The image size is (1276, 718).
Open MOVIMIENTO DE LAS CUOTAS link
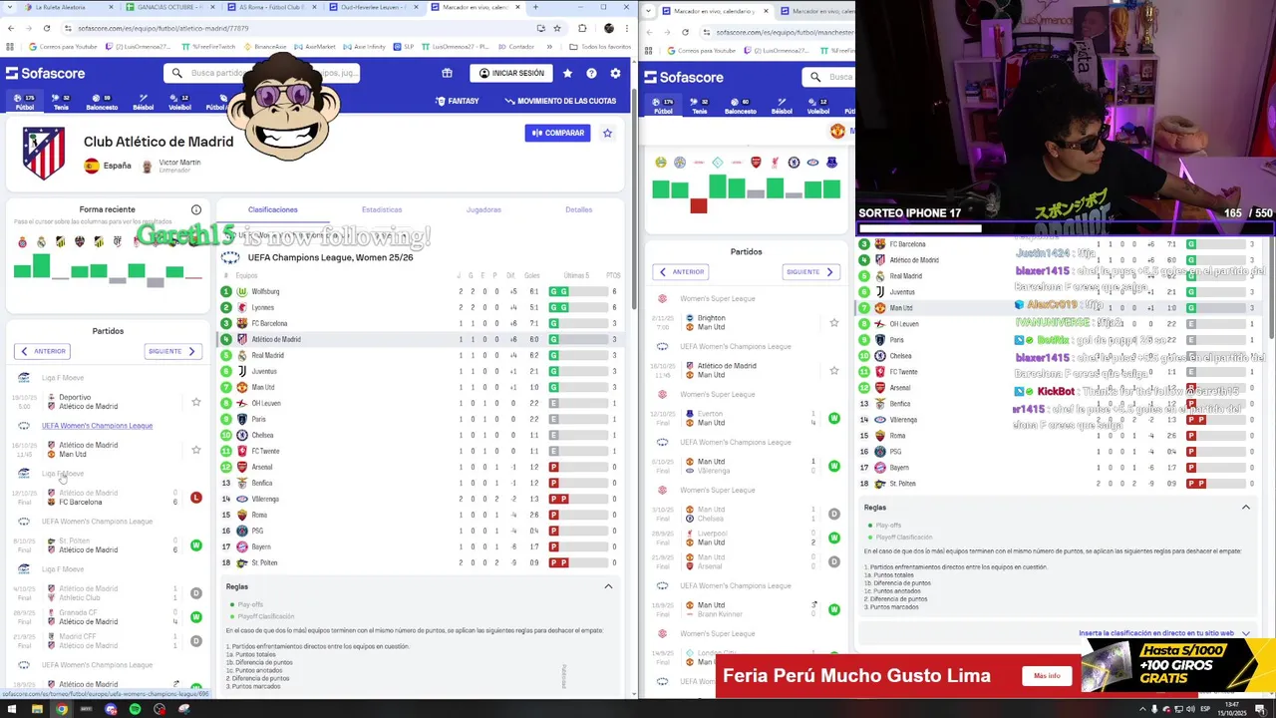click(x=560, y=101)
